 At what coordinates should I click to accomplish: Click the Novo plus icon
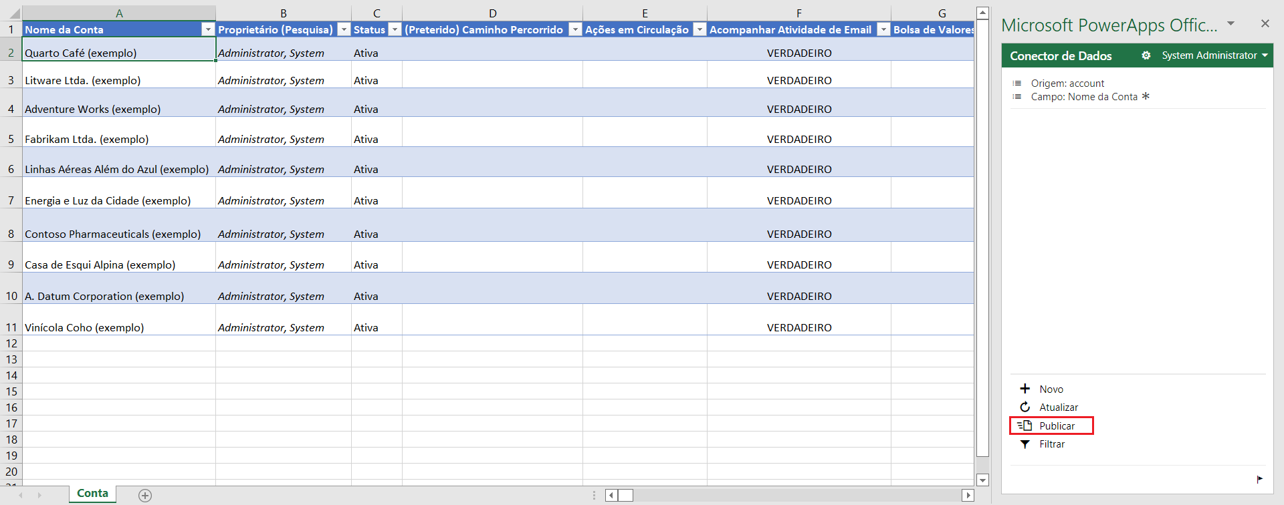click(x=1025, y=389)
